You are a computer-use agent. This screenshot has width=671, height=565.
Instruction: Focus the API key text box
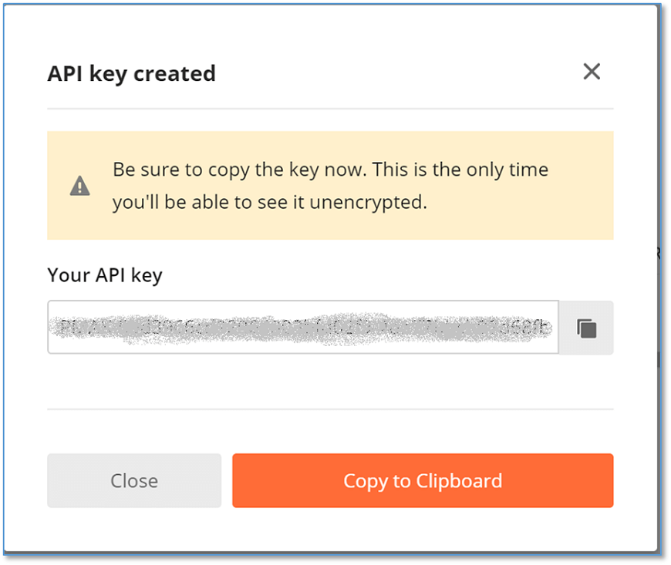point(303,327)
